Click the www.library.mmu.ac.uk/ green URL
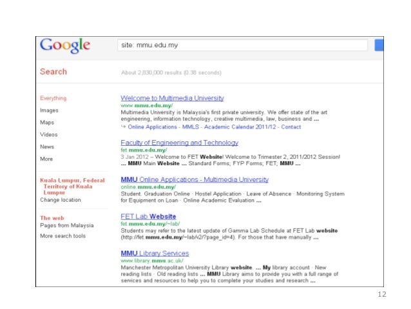The height and width of the screenshot is (309, 411). click(x=152, y=261)
